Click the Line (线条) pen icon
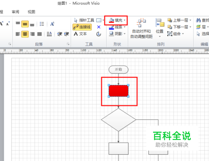Screen dimensions: 209x161 coord(112,27)
